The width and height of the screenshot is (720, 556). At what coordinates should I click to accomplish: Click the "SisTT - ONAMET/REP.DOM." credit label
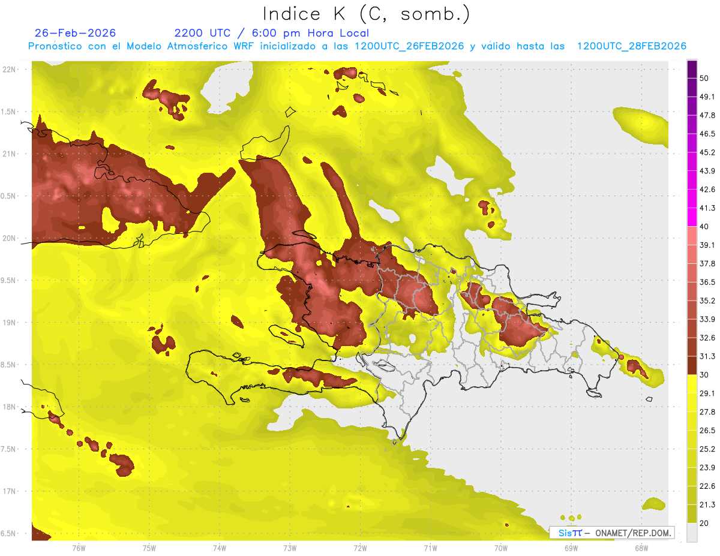click(612, 533)
